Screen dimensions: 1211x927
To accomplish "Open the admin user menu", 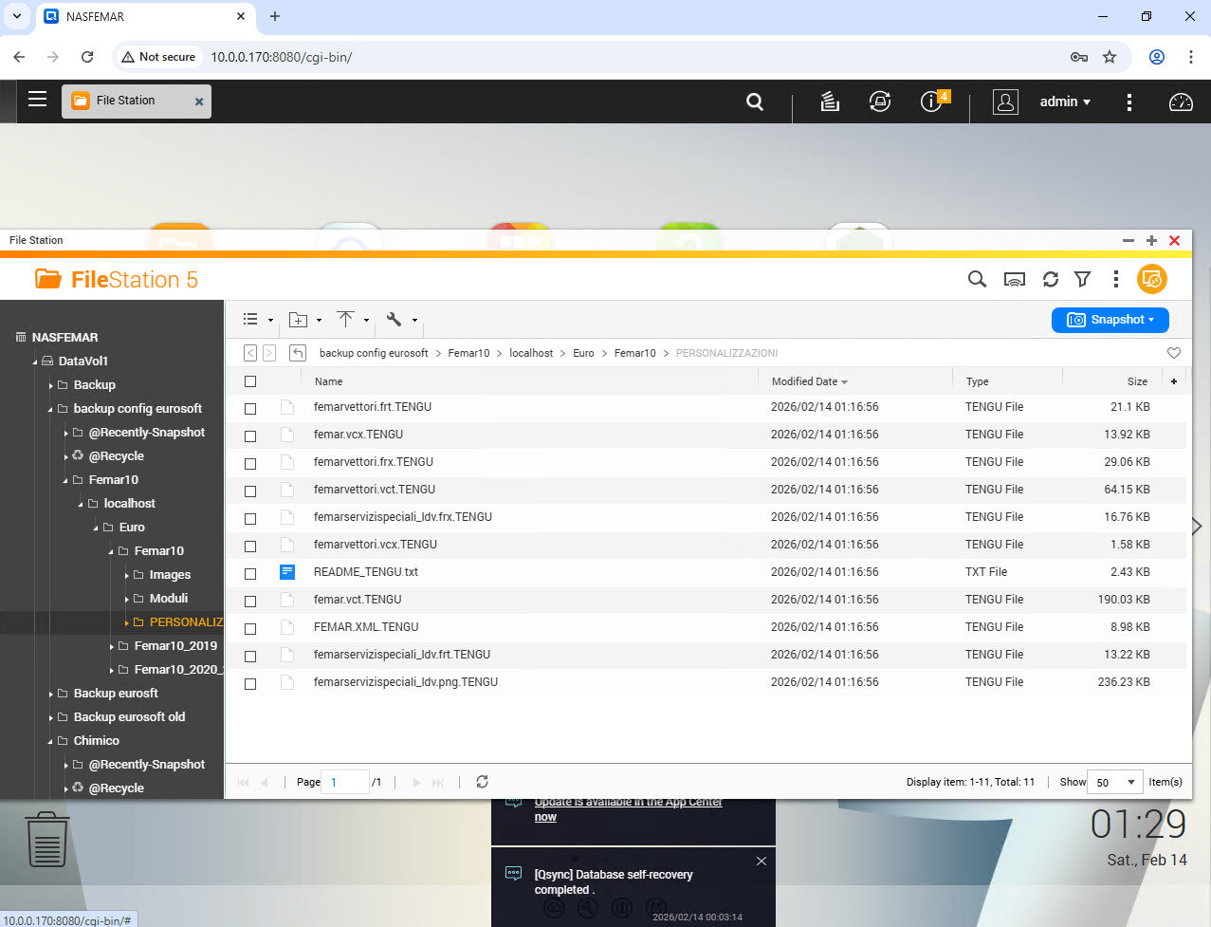I will [x=1065, y=102].
